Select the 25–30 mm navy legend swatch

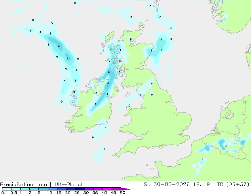[x=80, y=189]
